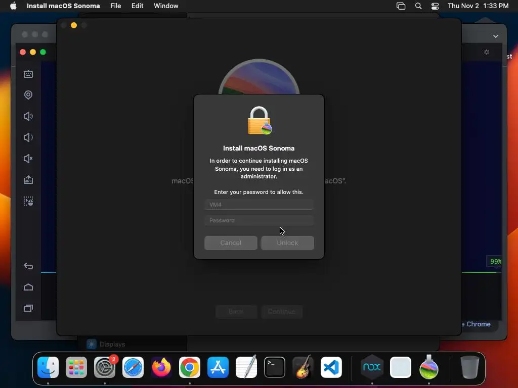Click the Unlock button

[287, 243]
